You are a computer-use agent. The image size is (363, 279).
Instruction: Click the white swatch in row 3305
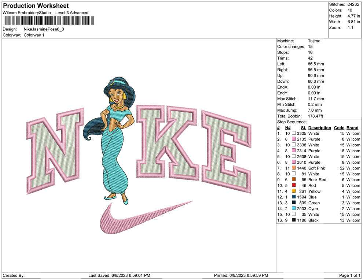(294, 133)
